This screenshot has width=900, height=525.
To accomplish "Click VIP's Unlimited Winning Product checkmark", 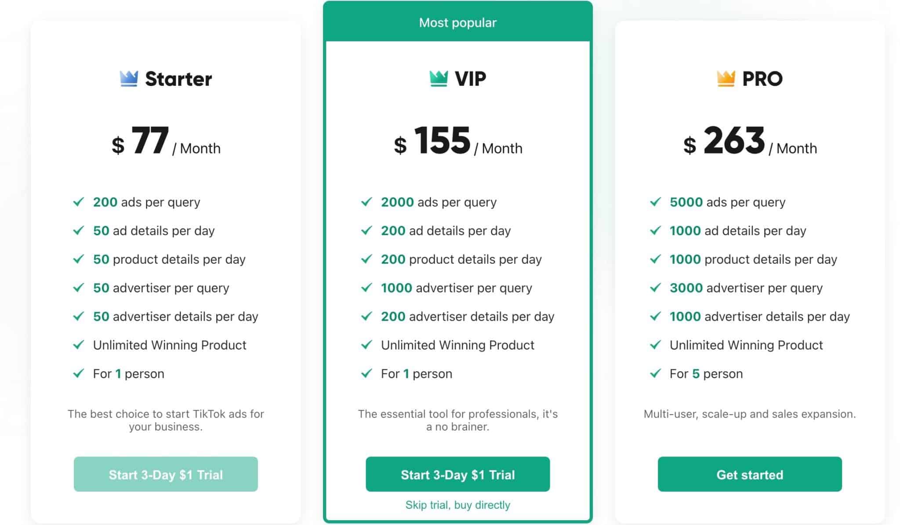I will [x=367, y=345].
